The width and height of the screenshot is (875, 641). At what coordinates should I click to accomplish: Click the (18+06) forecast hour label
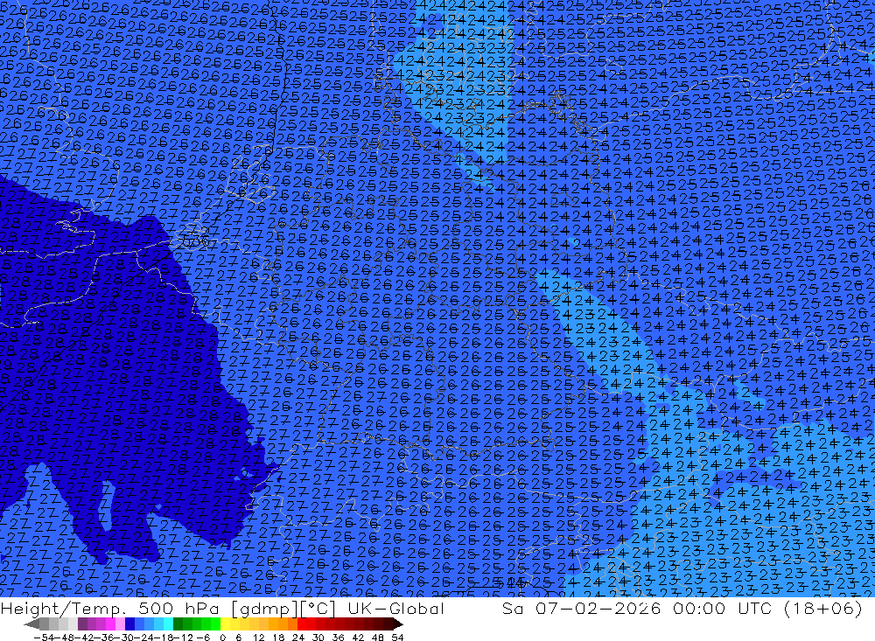click(823, 609)
